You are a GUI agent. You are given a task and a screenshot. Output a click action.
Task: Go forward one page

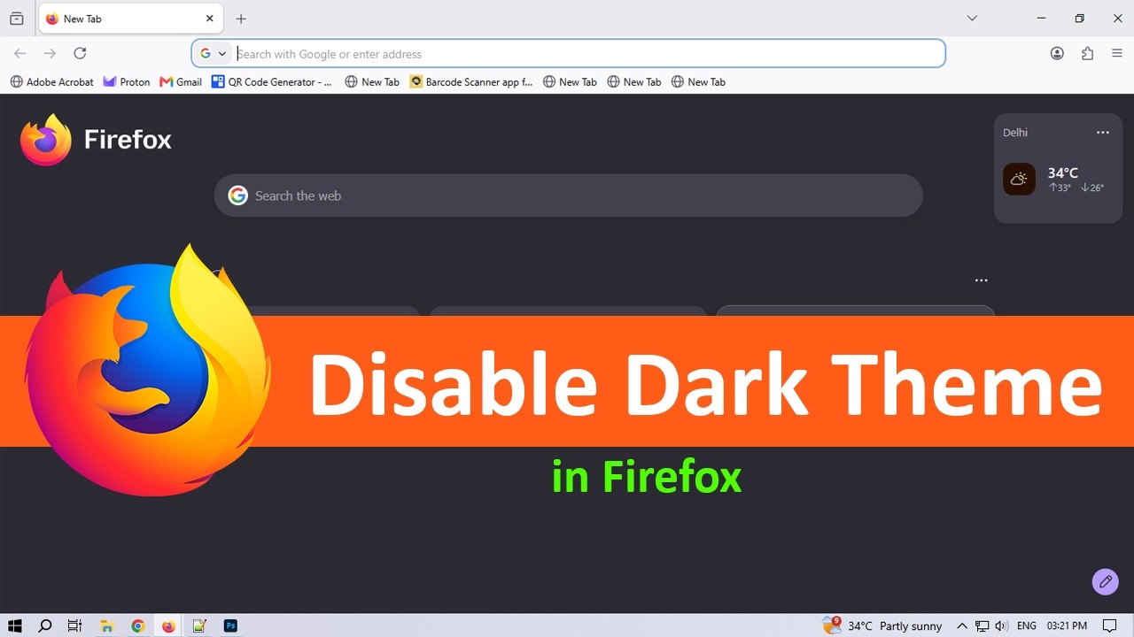(50, 53)
